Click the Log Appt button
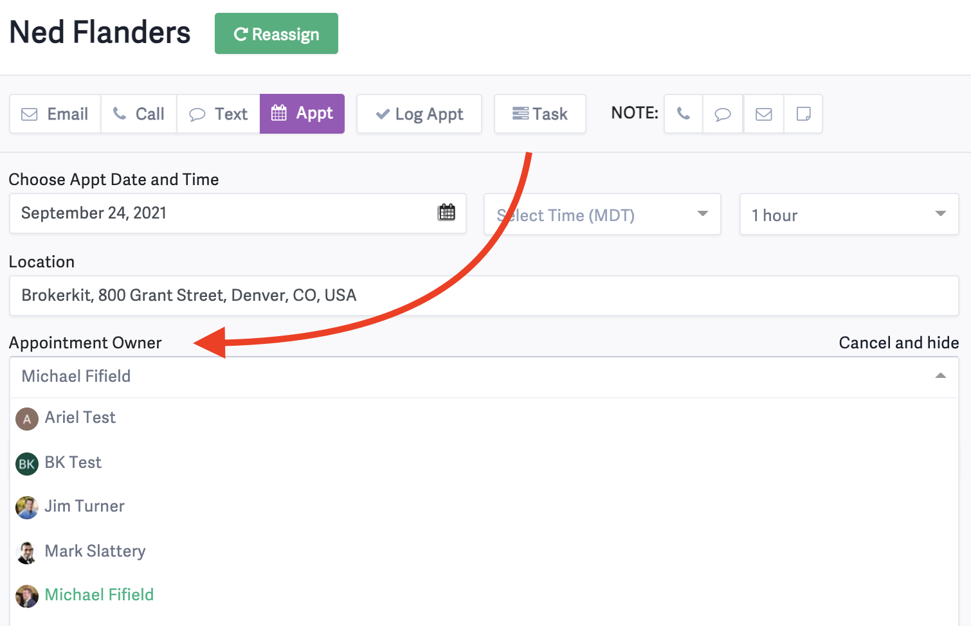The height and width of the screenshot is (626, 971). (x=419, y=114)
